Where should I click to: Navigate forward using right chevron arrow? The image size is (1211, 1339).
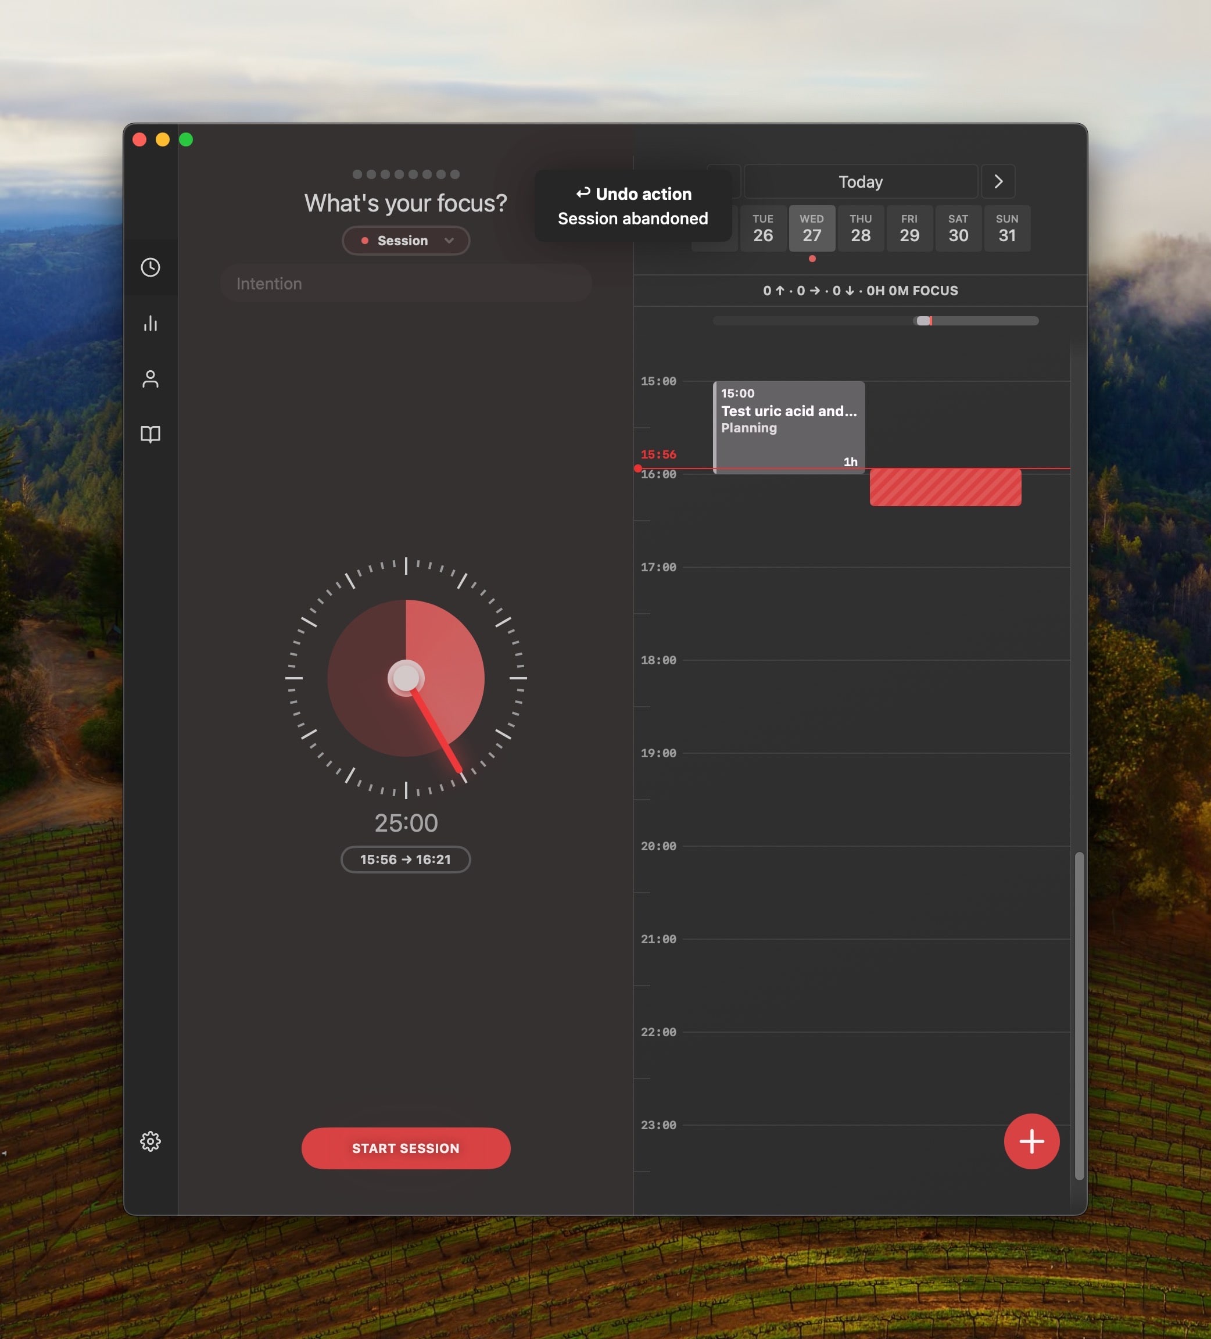pos(999,180)
